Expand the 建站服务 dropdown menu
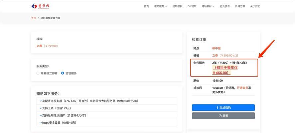The width and height of the screenshot is (295, 133). pos(161,6)
